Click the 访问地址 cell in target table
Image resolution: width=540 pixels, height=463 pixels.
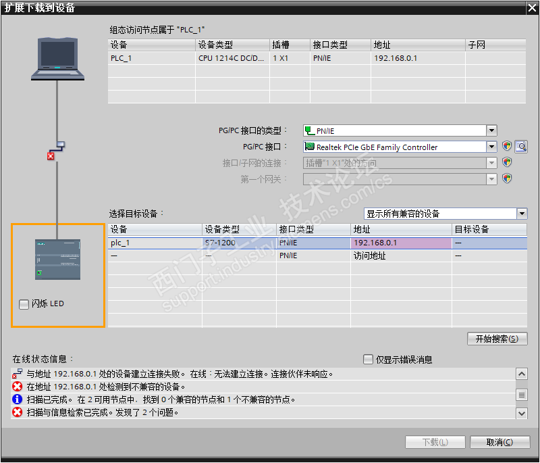[401, 255]
